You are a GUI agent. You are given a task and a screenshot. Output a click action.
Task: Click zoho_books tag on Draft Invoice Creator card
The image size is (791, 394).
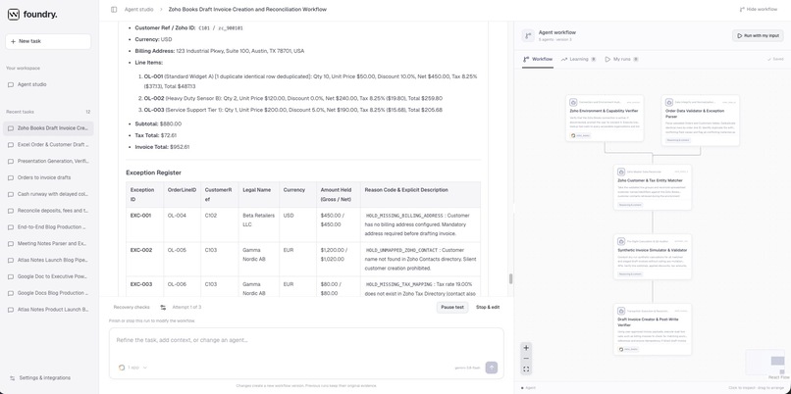[628, 349]
